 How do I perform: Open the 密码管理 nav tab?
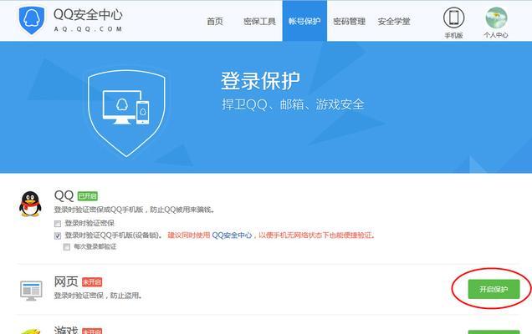coord(349,22)
